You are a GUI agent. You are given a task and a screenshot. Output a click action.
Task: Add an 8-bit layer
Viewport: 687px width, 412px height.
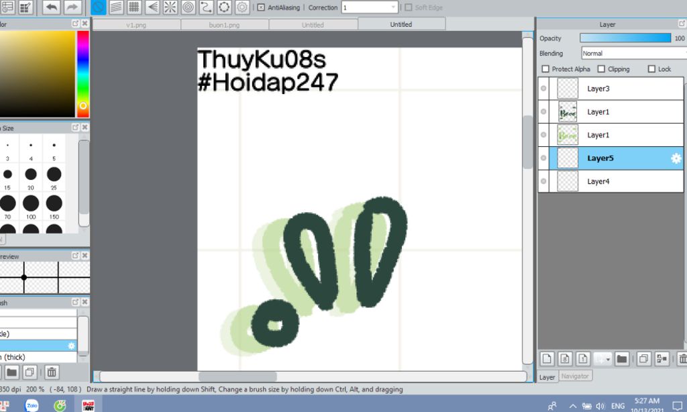(565, 359)
